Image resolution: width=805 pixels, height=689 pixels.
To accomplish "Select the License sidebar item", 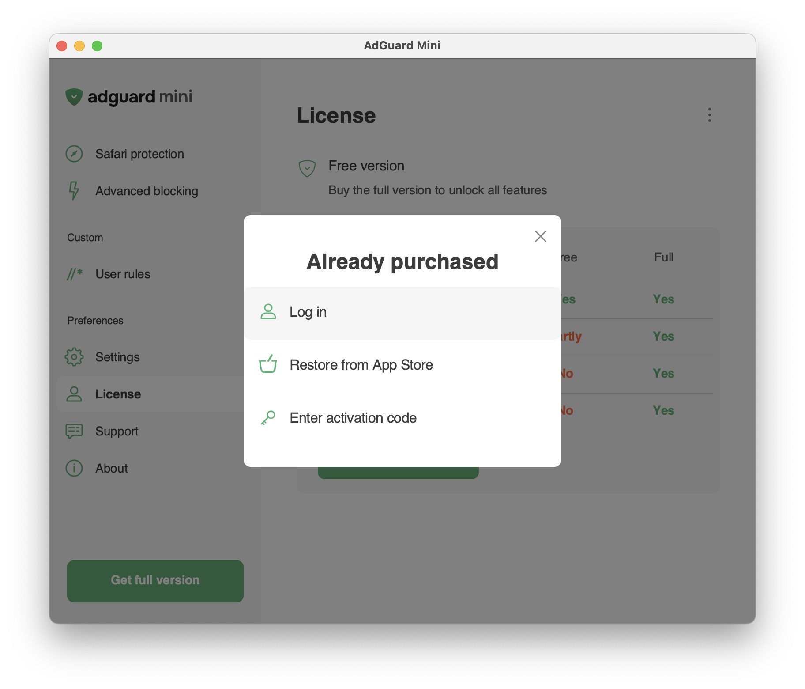I will coord(118,394).
